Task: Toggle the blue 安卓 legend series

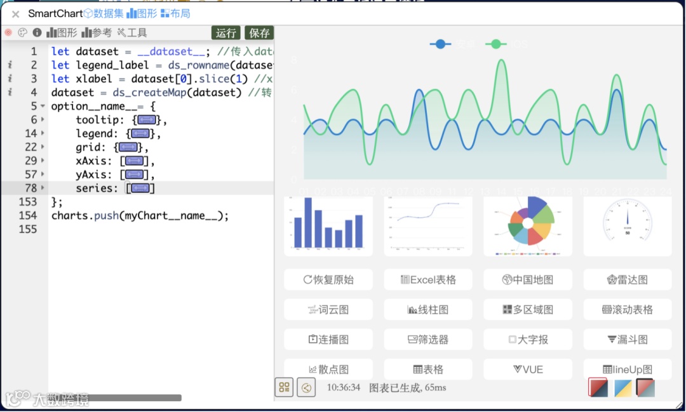Action: pyautogui.click(x=452, y=44)
